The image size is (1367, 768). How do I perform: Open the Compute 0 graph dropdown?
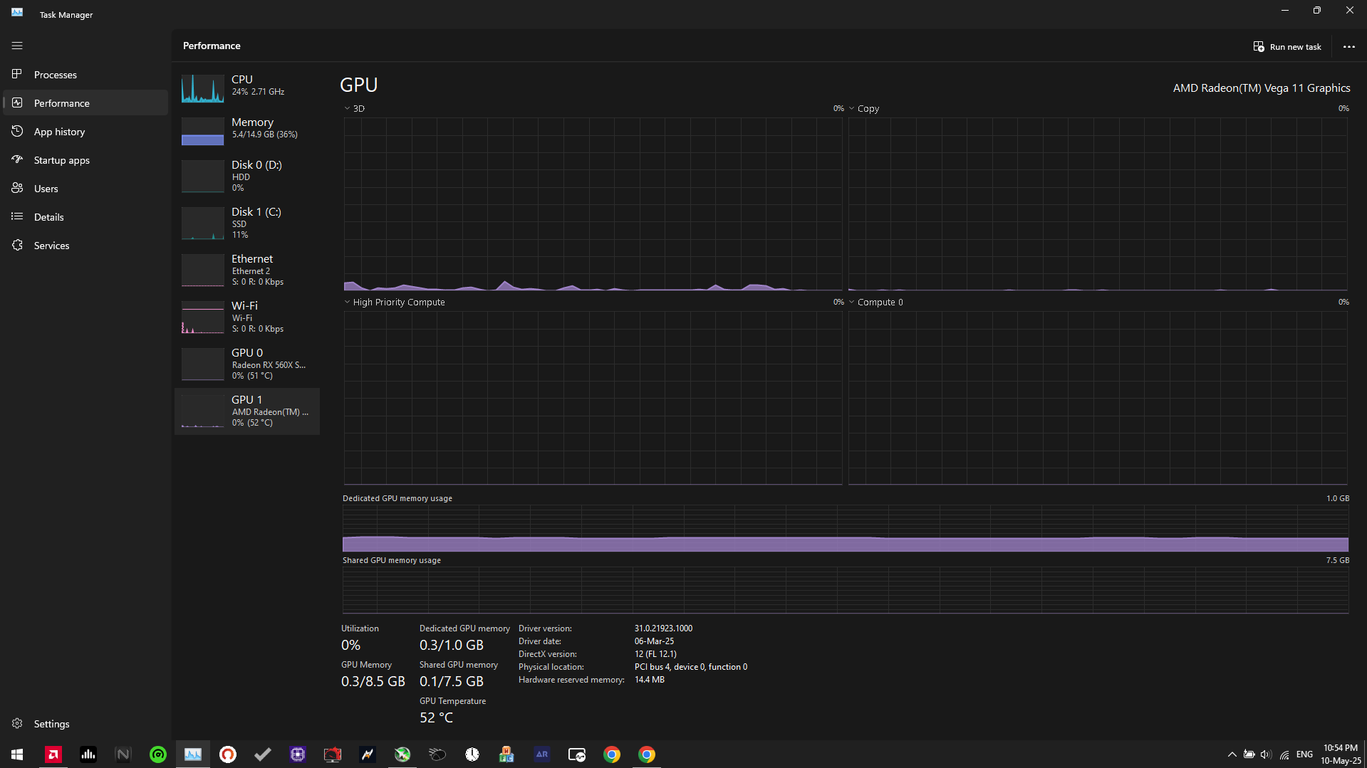pyautogui.click(x=875, y=303)
